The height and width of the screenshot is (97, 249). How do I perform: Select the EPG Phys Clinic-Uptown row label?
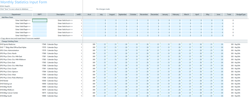pyautogui.click(x=9, y=72)
